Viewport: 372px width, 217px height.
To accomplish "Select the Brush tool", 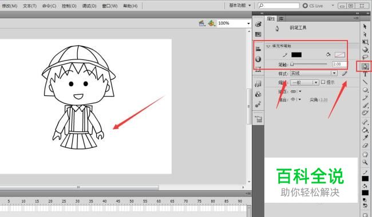I will pos(365,105).
